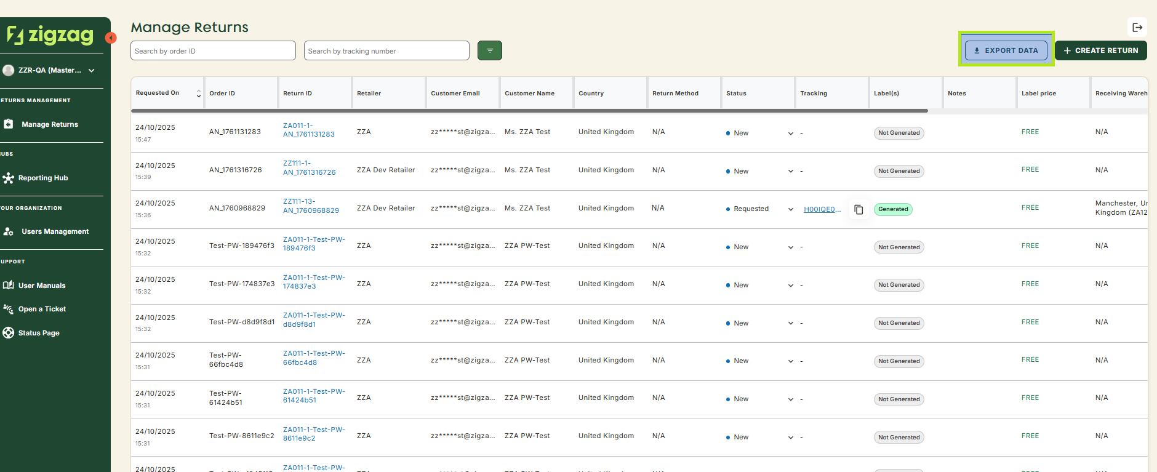Open return ID ZZ111-1-AN_1761316726 link

[309, 168]
